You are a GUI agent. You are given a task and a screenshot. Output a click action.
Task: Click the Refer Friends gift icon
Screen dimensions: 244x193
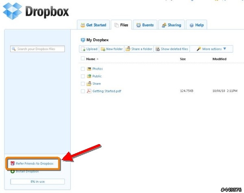coord(13,163)
